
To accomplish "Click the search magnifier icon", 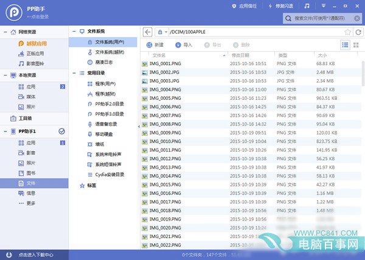I will [x=288, y=18].
